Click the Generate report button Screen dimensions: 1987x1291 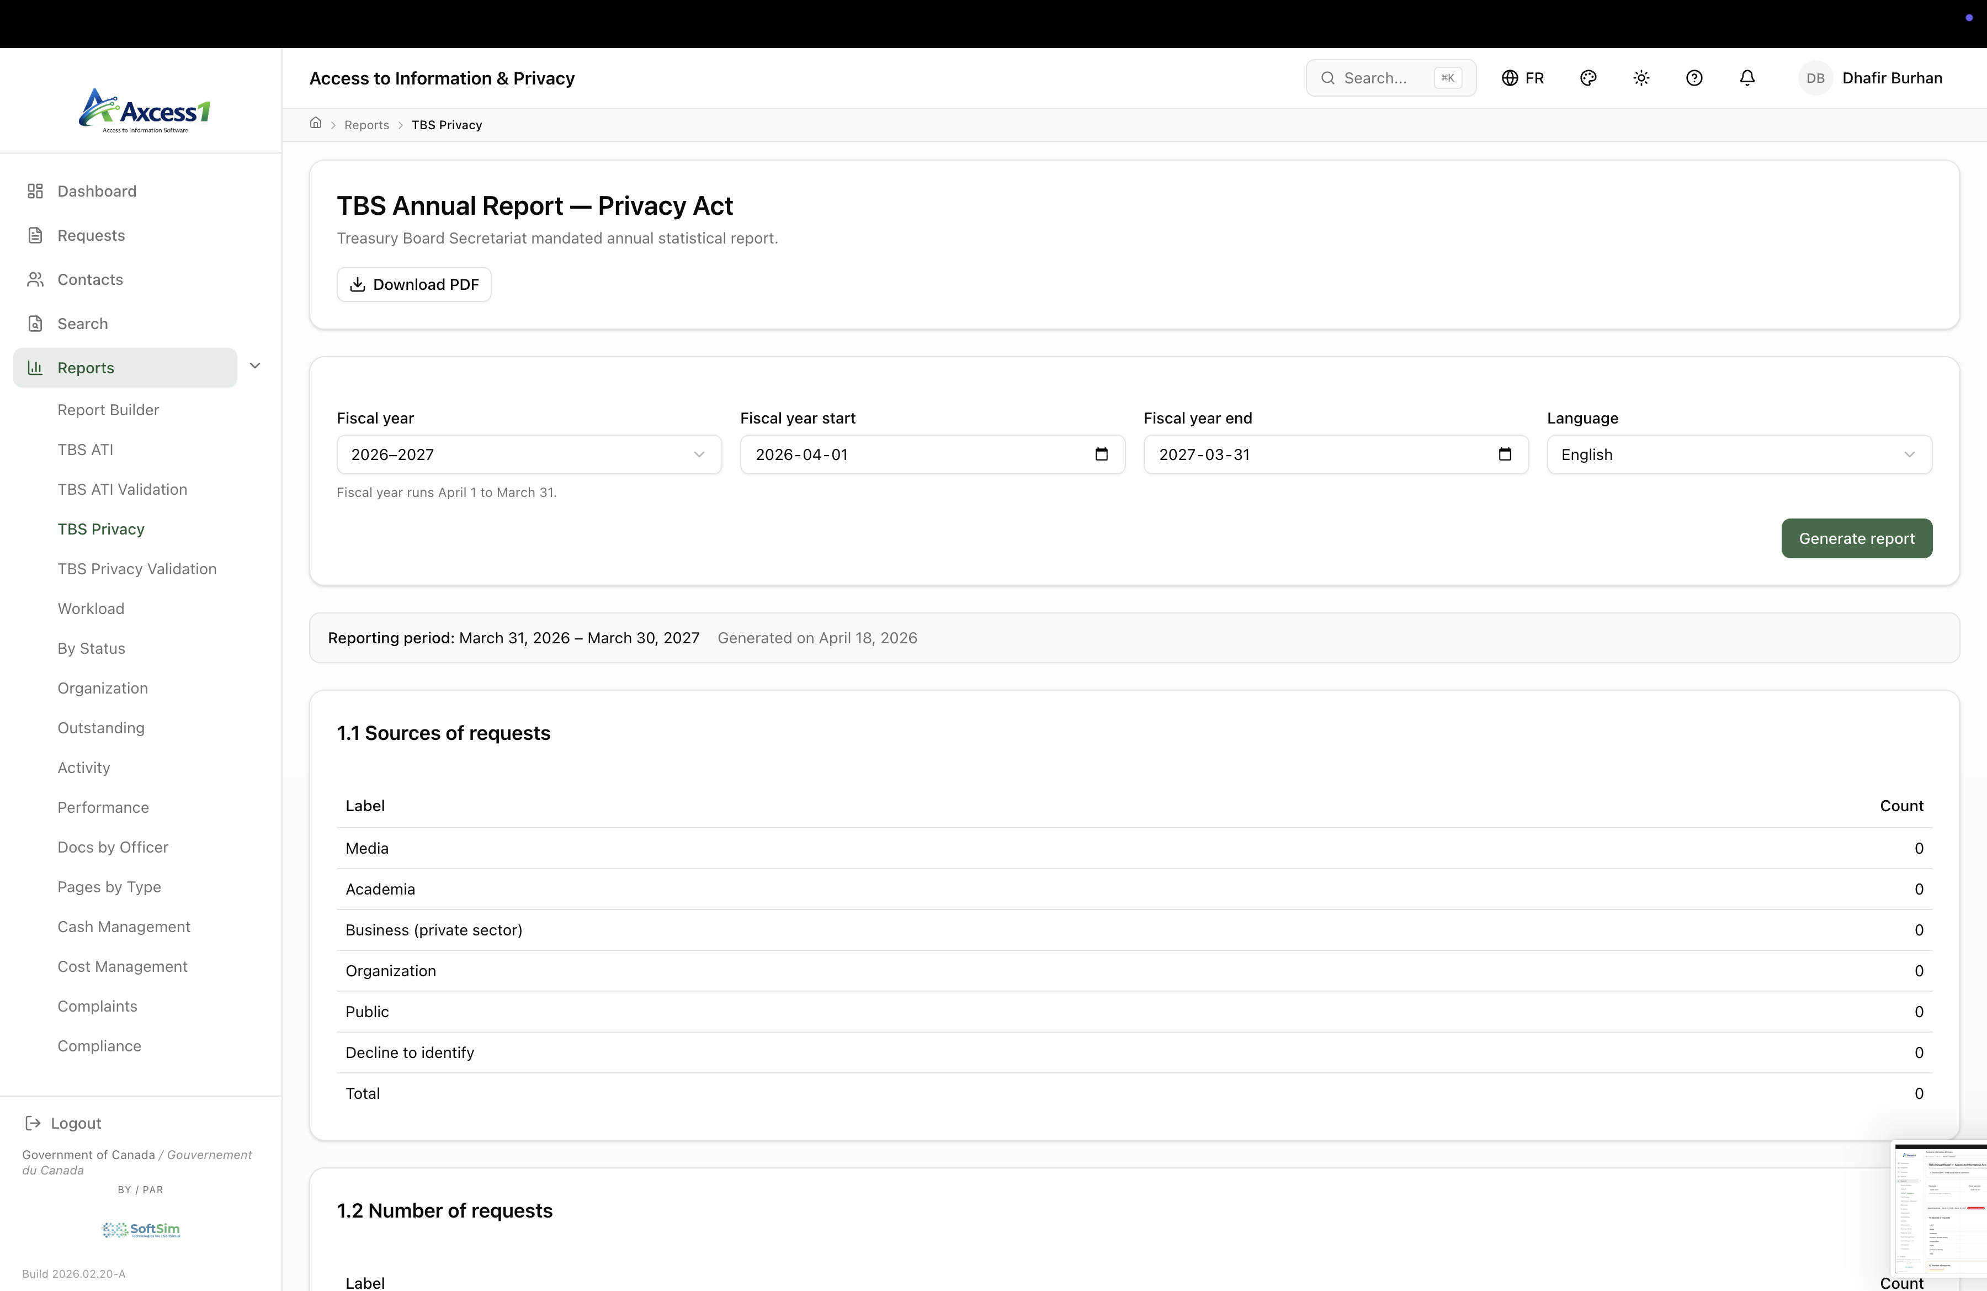point(1856,538)
